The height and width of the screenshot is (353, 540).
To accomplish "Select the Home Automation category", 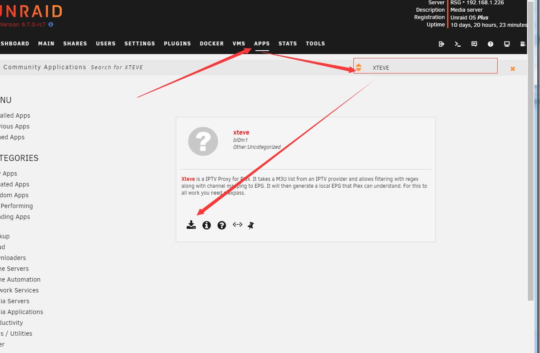I will (x=20, y=279).
